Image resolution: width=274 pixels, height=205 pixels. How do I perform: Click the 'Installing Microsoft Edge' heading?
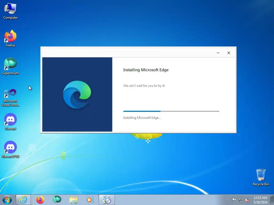coord(146,70)
